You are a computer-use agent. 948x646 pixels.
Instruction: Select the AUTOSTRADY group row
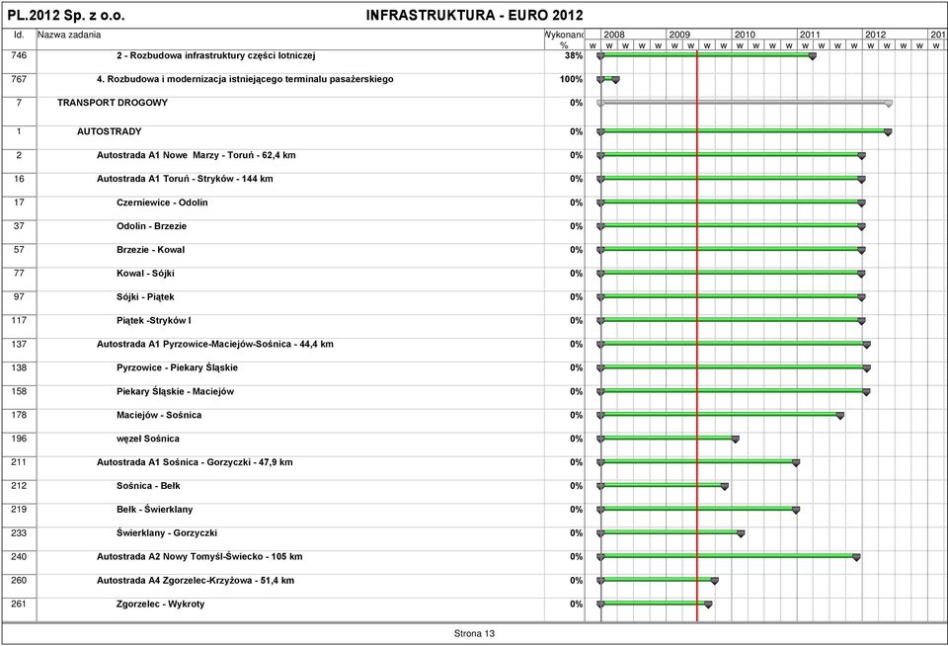click(110, 131)
